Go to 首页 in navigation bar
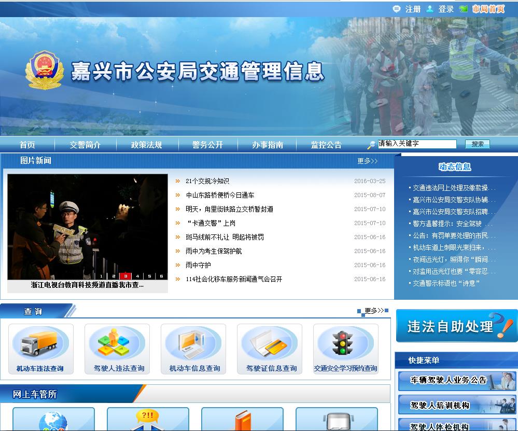This screenshot has width=518, height=431. coord(27,145)
